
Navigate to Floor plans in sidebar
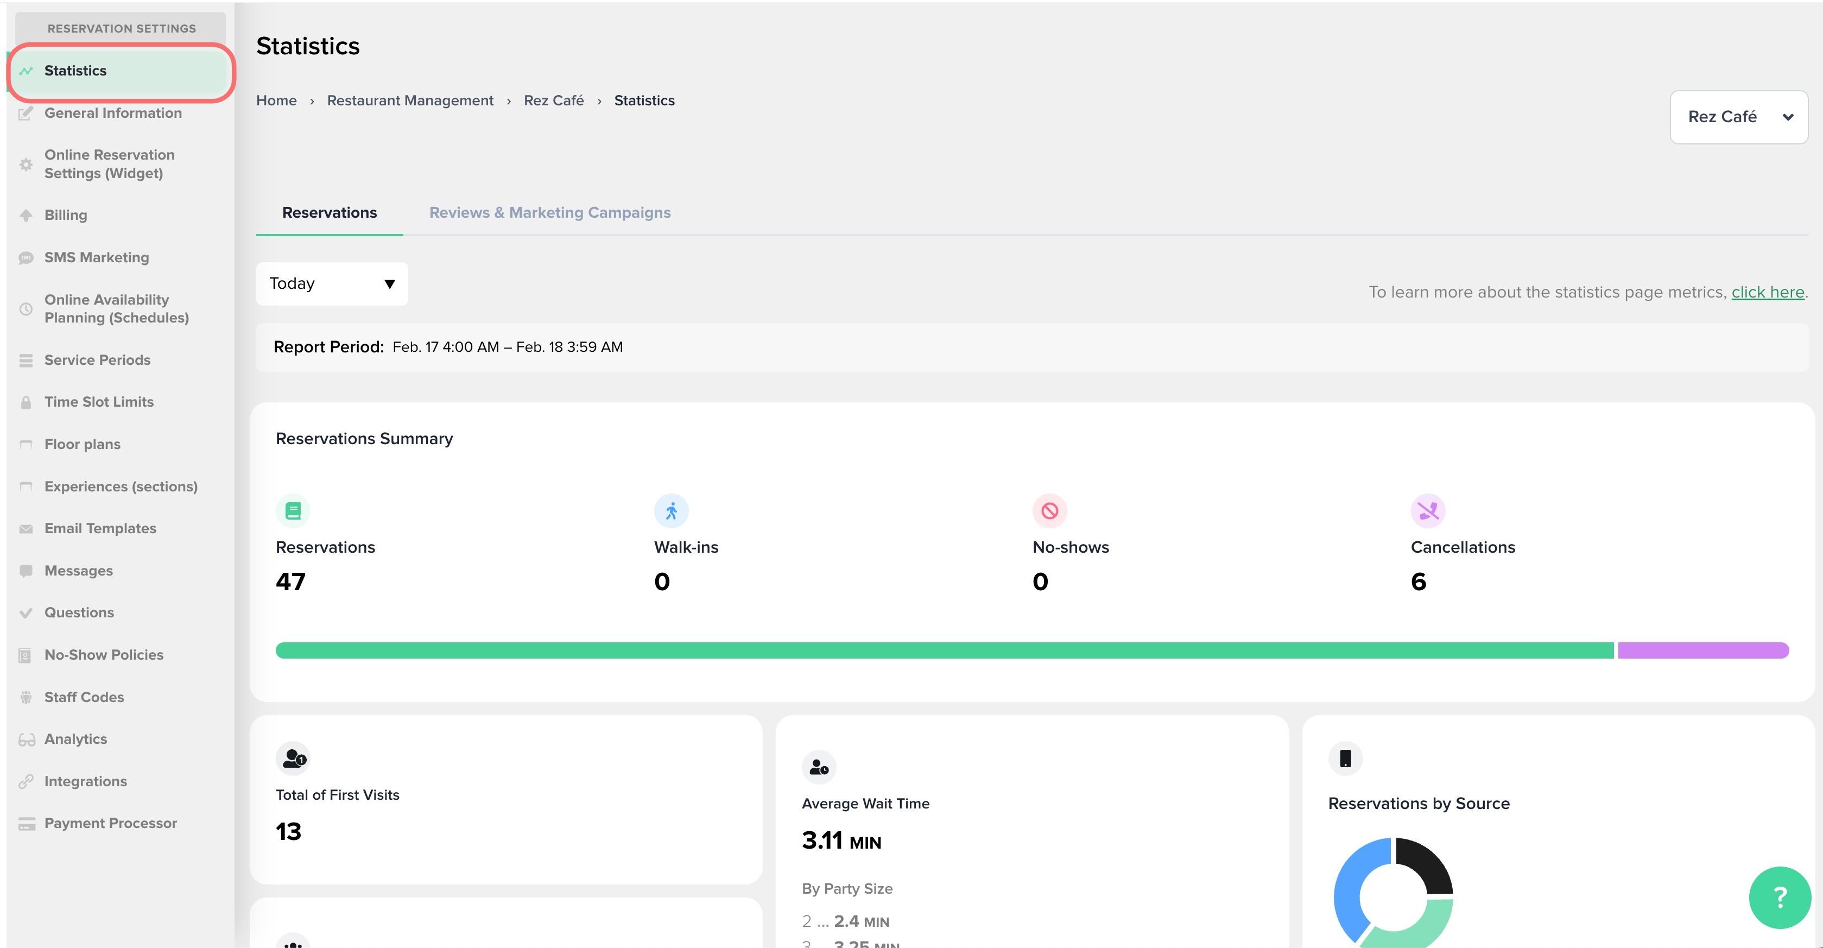point(82,444)
